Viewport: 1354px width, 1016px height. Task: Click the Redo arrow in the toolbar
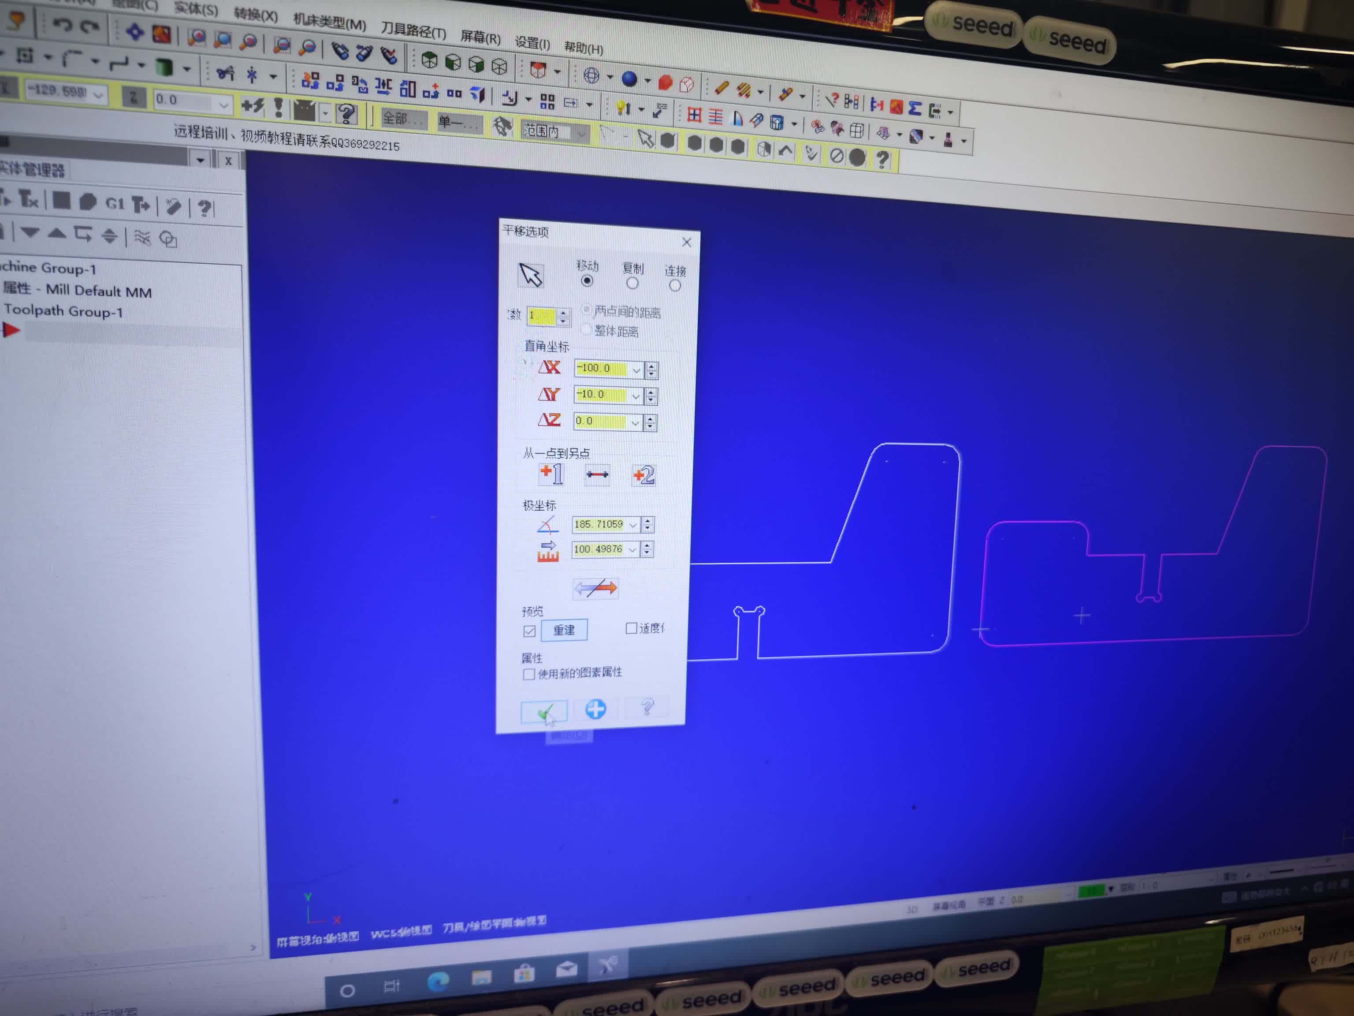click(x=90, y=27)
